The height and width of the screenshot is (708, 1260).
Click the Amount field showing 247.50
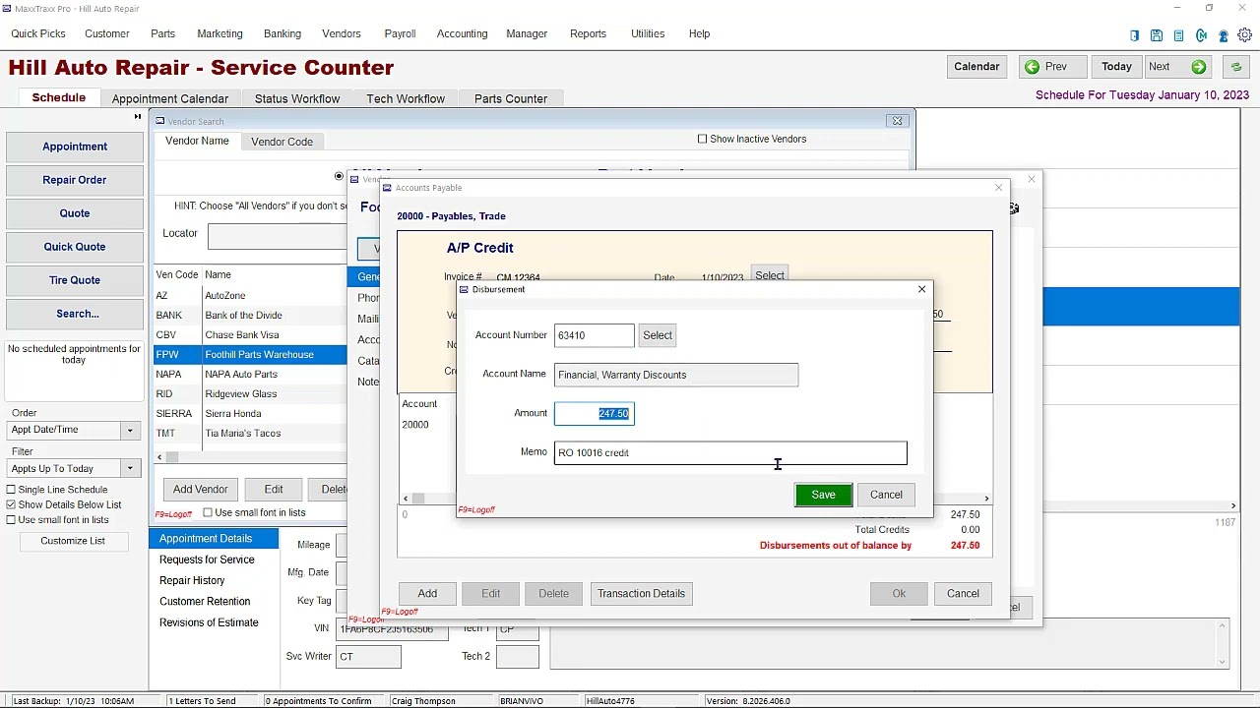click(595, 413)
